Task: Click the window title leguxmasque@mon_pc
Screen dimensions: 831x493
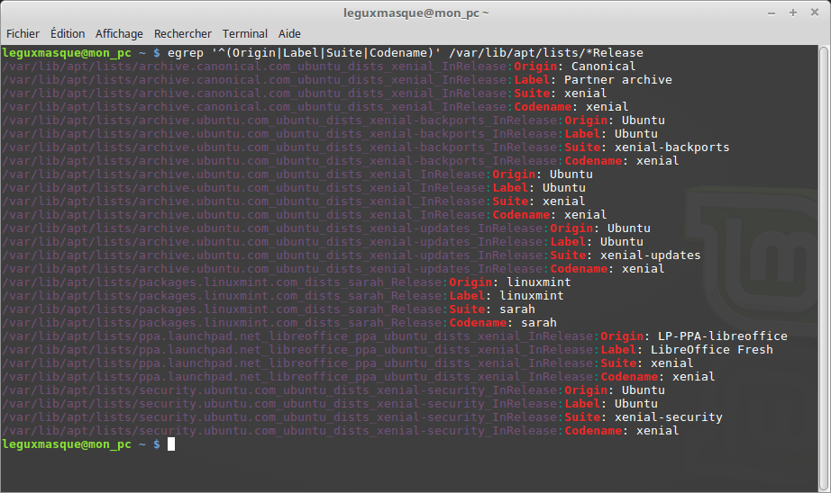Action: [x=416, y=13]
